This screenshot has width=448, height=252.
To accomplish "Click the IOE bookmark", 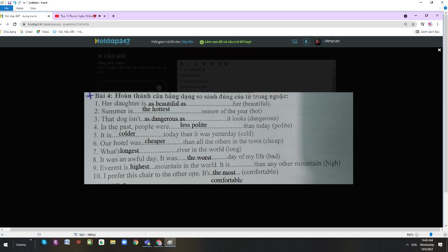I will [68, 31].
